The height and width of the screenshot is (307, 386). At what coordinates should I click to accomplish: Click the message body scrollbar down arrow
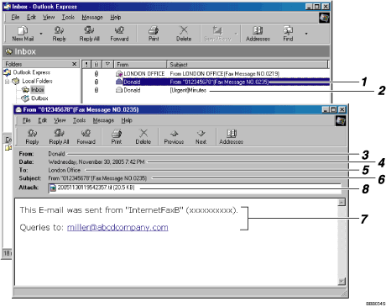pyautogui.click(x=342, y=281)
